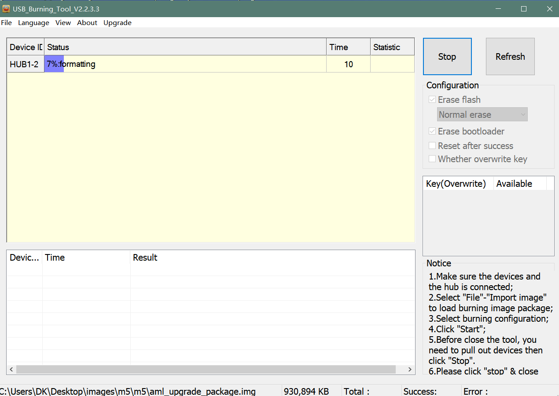
Task: Maximize the USB Burning Tool window
Action: tap(523, 9)
